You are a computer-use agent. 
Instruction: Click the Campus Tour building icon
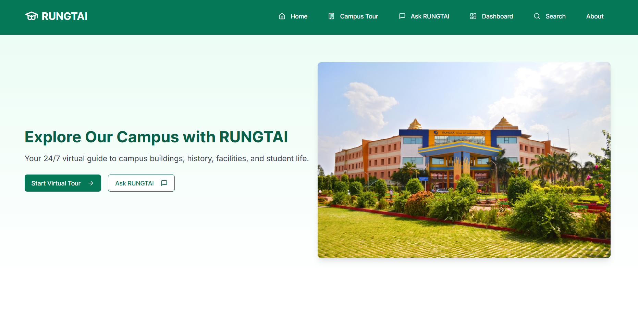point(331,16)
